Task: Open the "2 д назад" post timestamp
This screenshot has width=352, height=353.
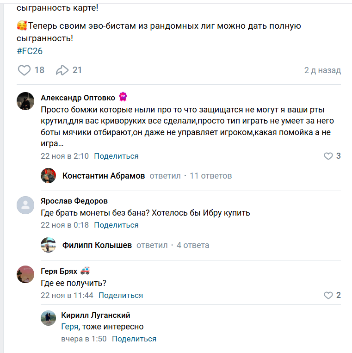Action: coord(322,70)
